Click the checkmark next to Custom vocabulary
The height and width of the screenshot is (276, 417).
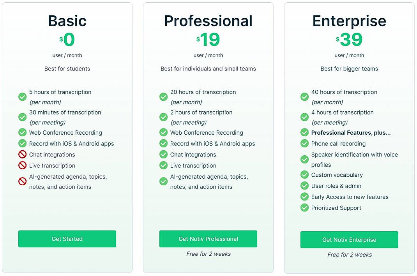tap(304, 174)
